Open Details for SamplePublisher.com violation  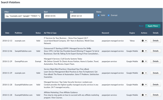tap(156, 51)
